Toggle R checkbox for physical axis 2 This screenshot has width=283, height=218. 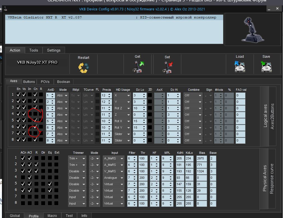[x=36, y=164]
